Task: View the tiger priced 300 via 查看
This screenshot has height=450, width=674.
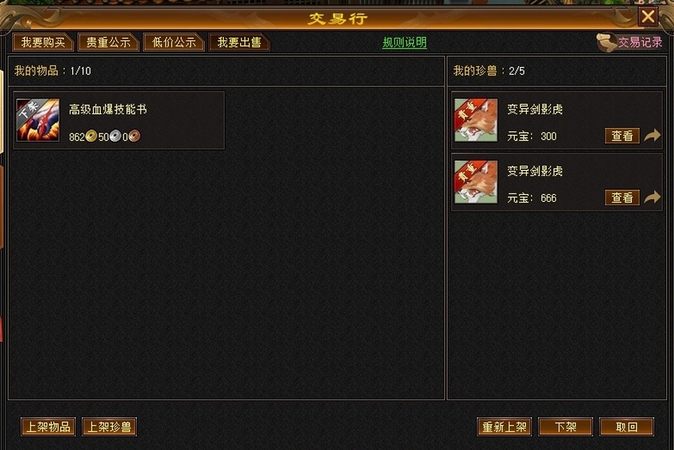Action: 622,136
